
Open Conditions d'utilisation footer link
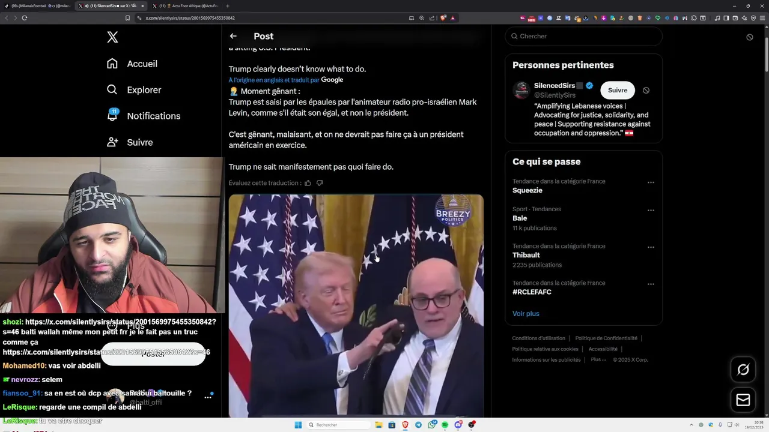[x=538, y=338]
